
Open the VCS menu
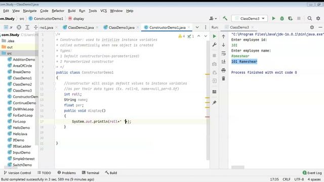(x=103, y=11)
